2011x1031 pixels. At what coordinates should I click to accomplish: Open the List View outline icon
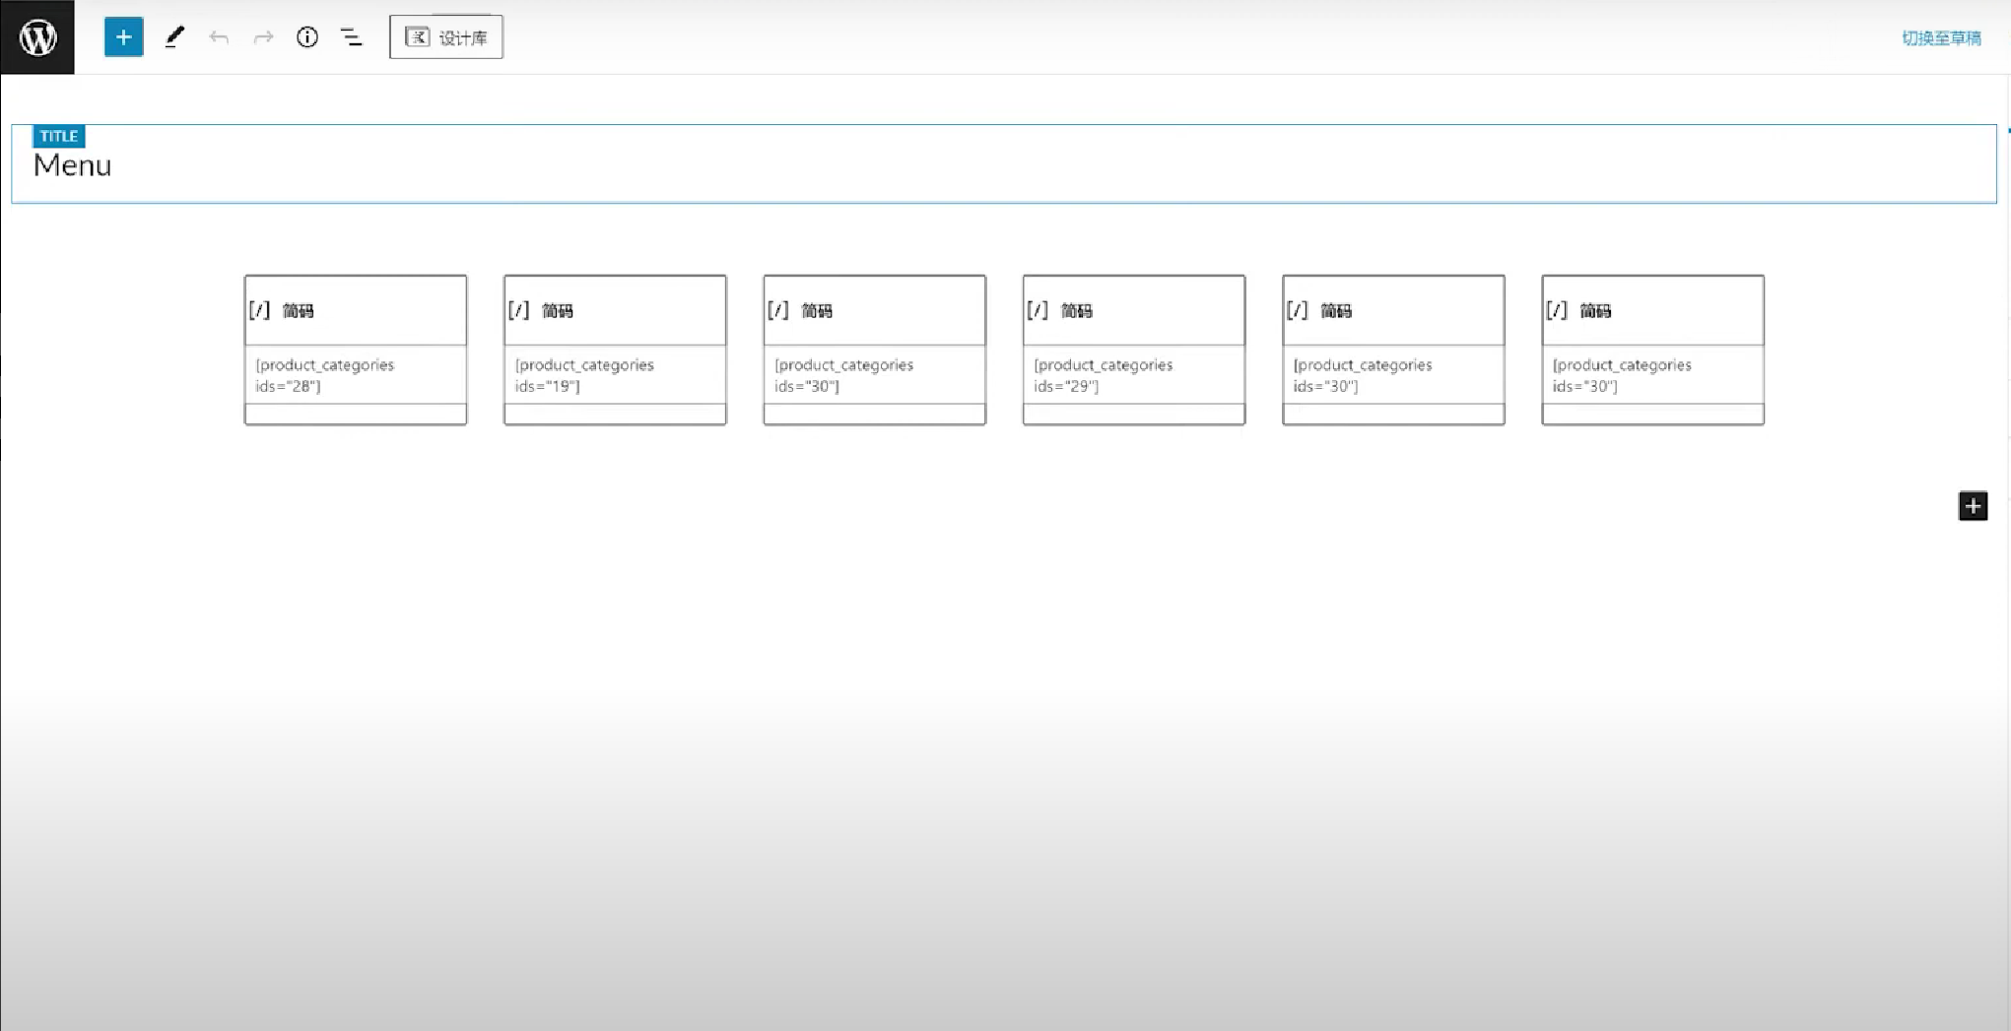[352, 37]
